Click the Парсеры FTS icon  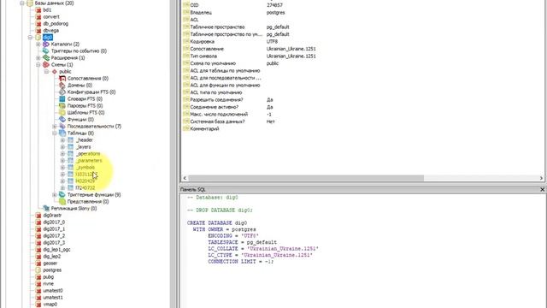point(62,106)
